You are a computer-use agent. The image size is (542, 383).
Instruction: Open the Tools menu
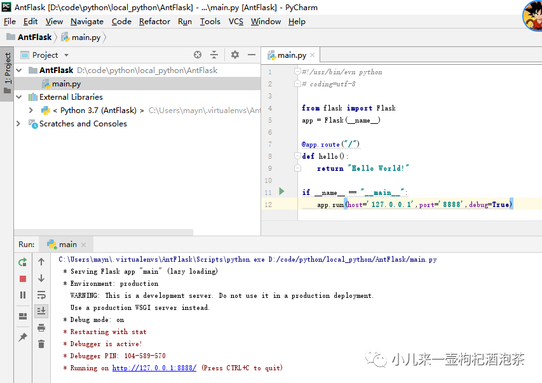tap(210, 22)
